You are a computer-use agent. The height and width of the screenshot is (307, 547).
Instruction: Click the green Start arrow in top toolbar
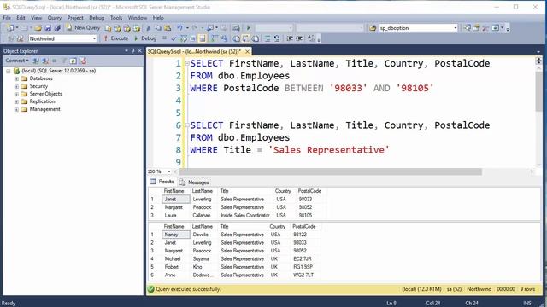(x=249, y=28)
